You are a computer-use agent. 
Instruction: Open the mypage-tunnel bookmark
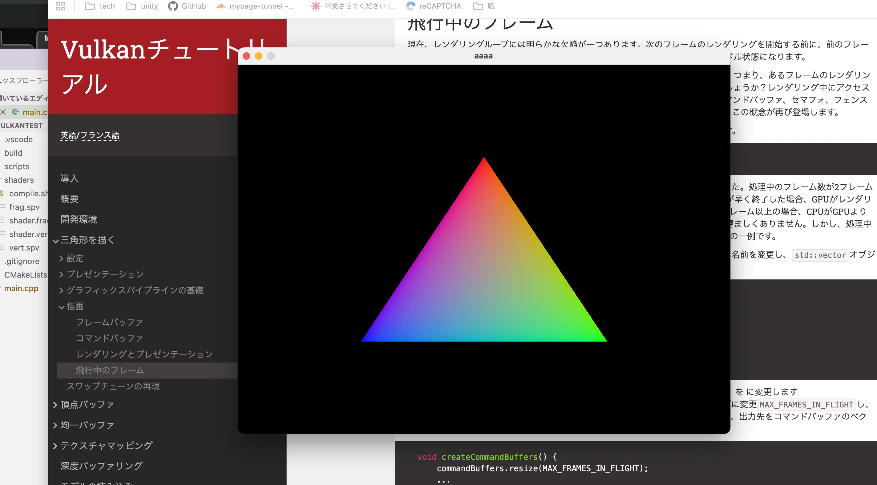(x=255, y=6)
